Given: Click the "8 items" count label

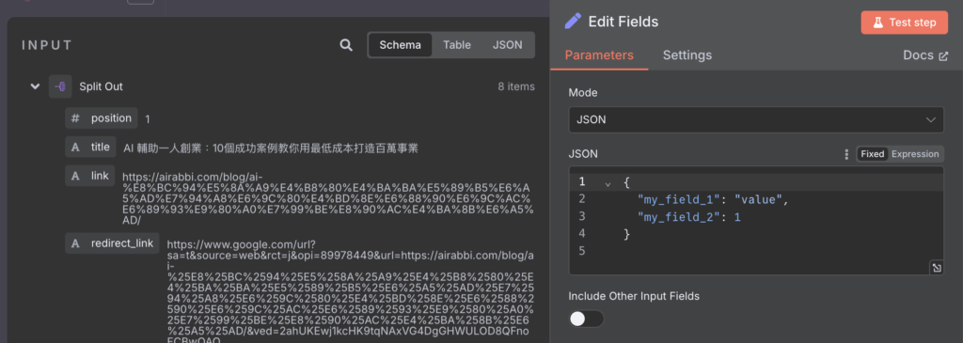Looking at the screenshot, I should coord(516,86).
